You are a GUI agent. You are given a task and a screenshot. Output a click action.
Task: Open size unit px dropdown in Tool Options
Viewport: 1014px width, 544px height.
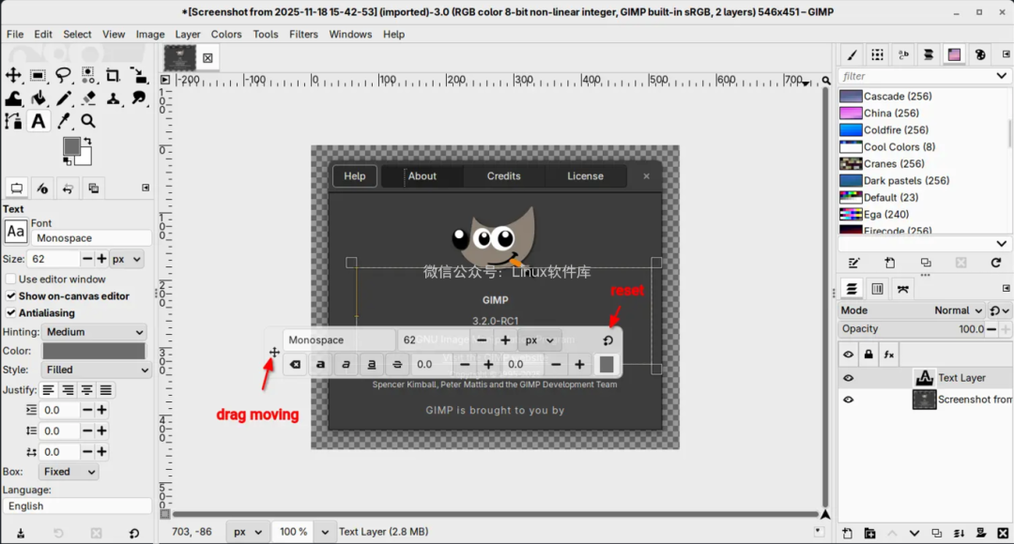click(127, 259)
